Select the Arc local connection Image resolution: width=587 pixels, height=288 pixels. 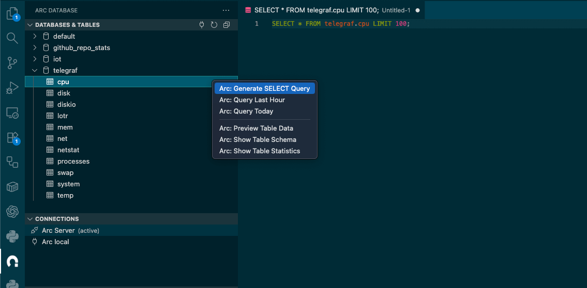click(x=55, y=242)
